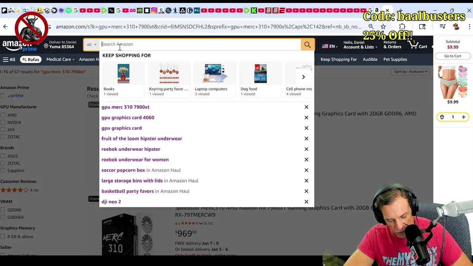Click the Go to Cart button
Image resolution: width=473 pixels, height=266 pixels.
pyautogui.click(x=453, y=56)
